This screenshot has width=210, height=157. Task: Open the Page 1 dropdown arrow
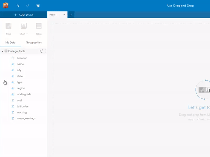click(x=64, y=15)
